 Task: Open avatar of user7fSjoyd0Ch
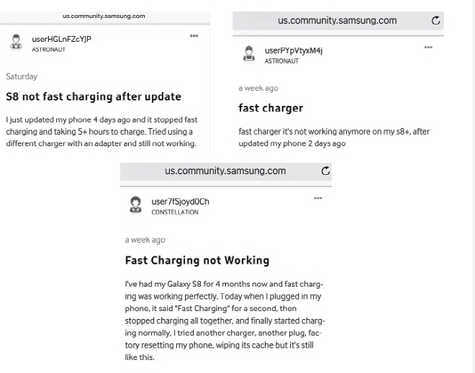click(135, 205)
